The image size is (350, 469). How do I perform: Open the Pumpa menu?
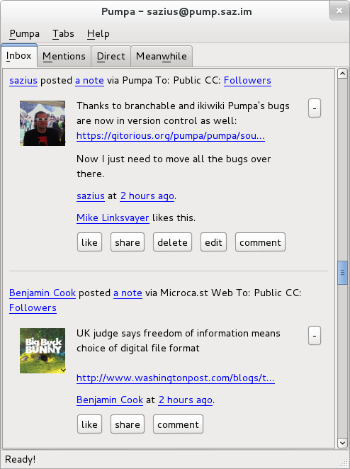[25, 33]
